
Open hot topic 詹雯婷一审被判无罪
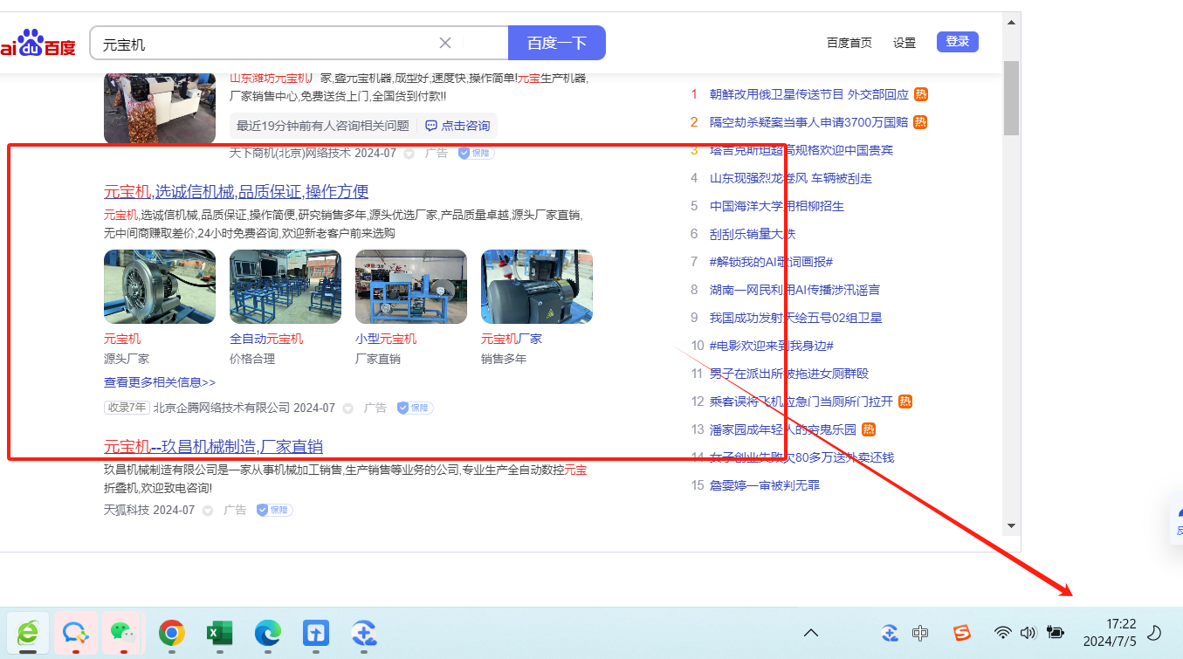(765, 485)
